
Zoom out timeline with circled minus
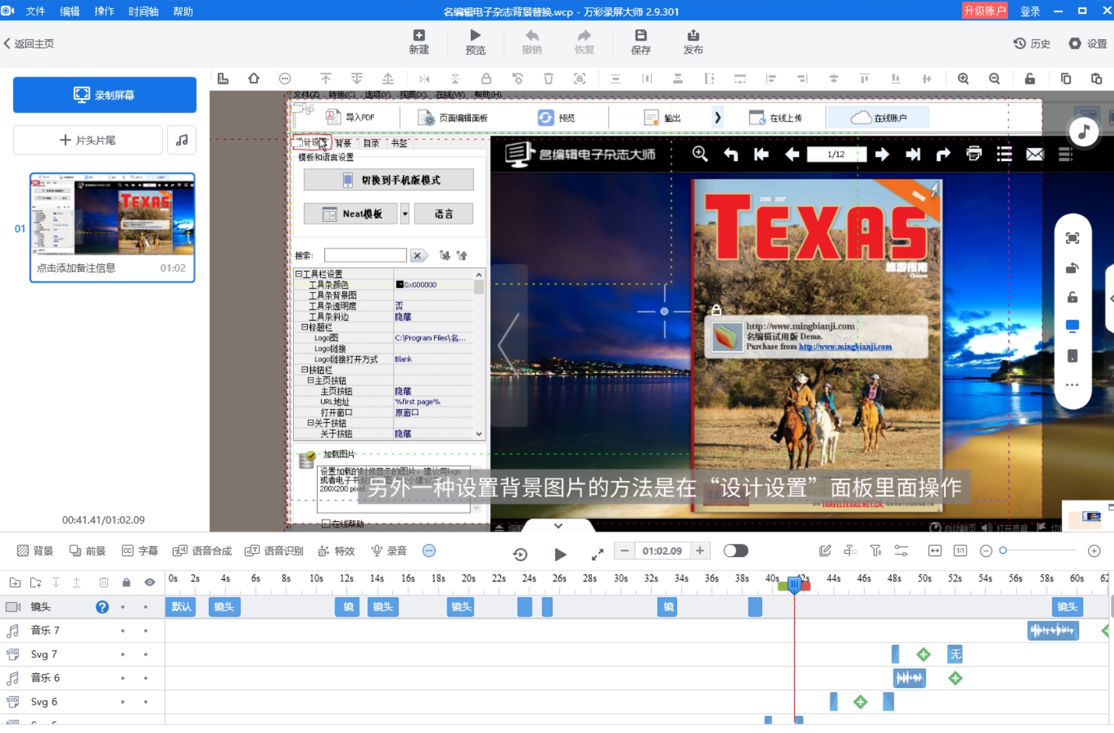[986, 551]
